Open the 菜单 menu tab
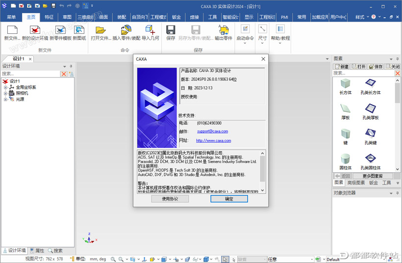 point(11,17)
